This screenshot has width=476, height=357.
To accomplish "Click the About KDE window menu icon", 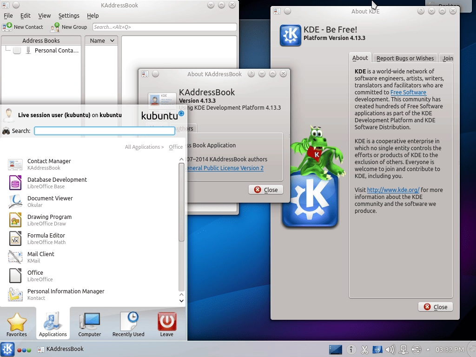I will [x=277, y=11].
